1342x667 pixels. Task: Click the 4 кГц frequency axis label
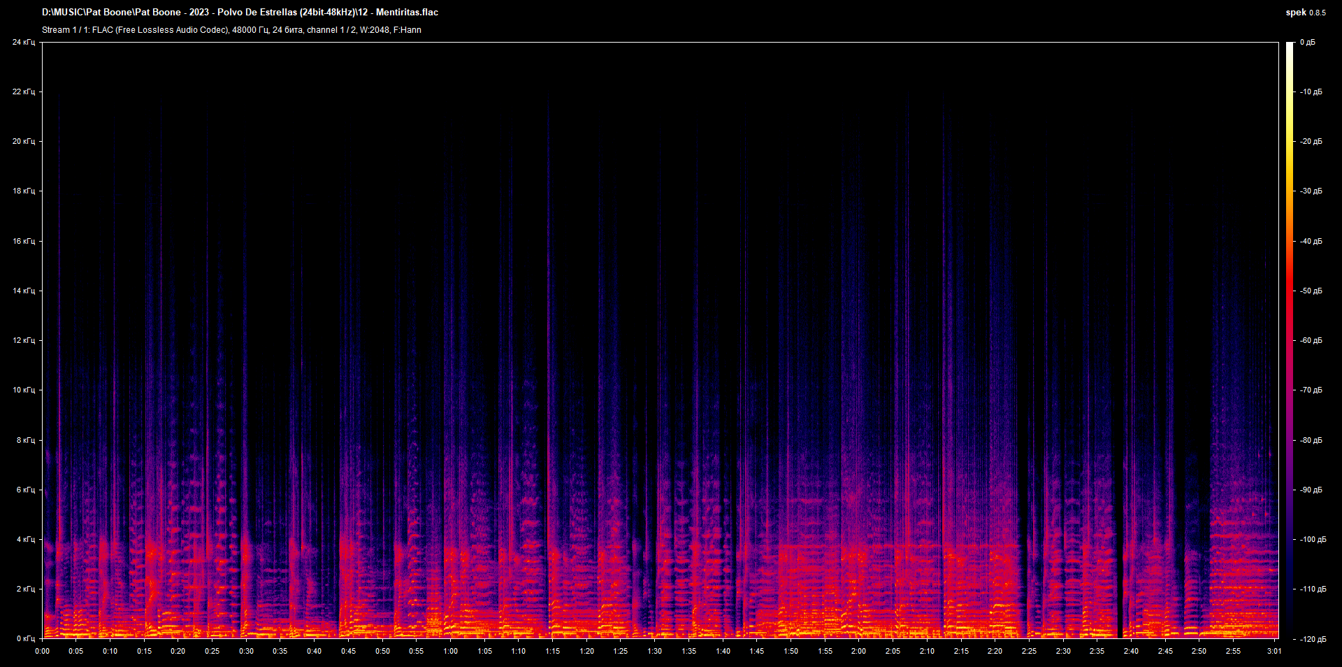25,540
